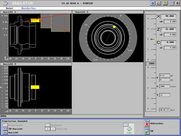Open the Bearbeiten menu
Screen dimensions: 181x136
(28, 8)
